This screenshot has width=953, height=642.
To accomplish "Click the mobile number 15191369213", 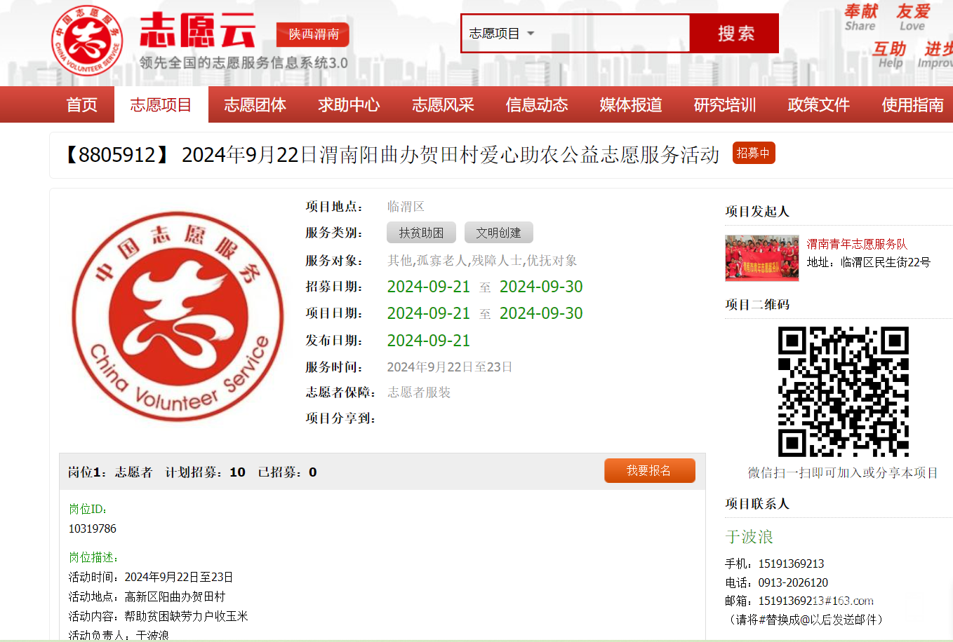I will click(x=791, y=564).
